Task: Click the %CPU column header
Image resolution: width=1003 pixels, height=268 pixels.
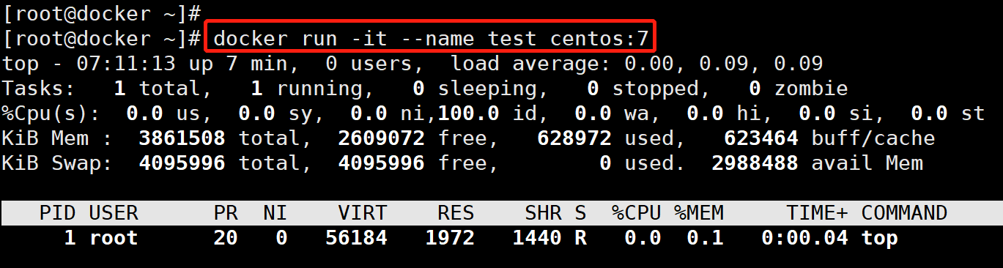Action: point(636,213)
